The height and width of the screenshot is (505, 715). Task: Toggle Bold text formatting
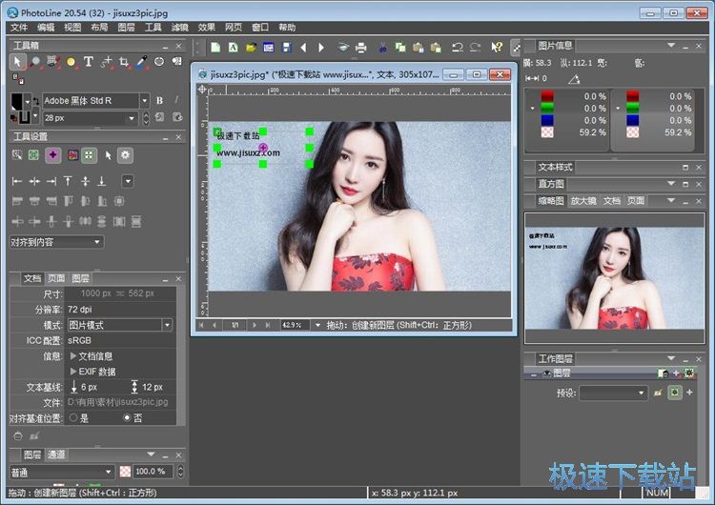(x=159, y=100)
